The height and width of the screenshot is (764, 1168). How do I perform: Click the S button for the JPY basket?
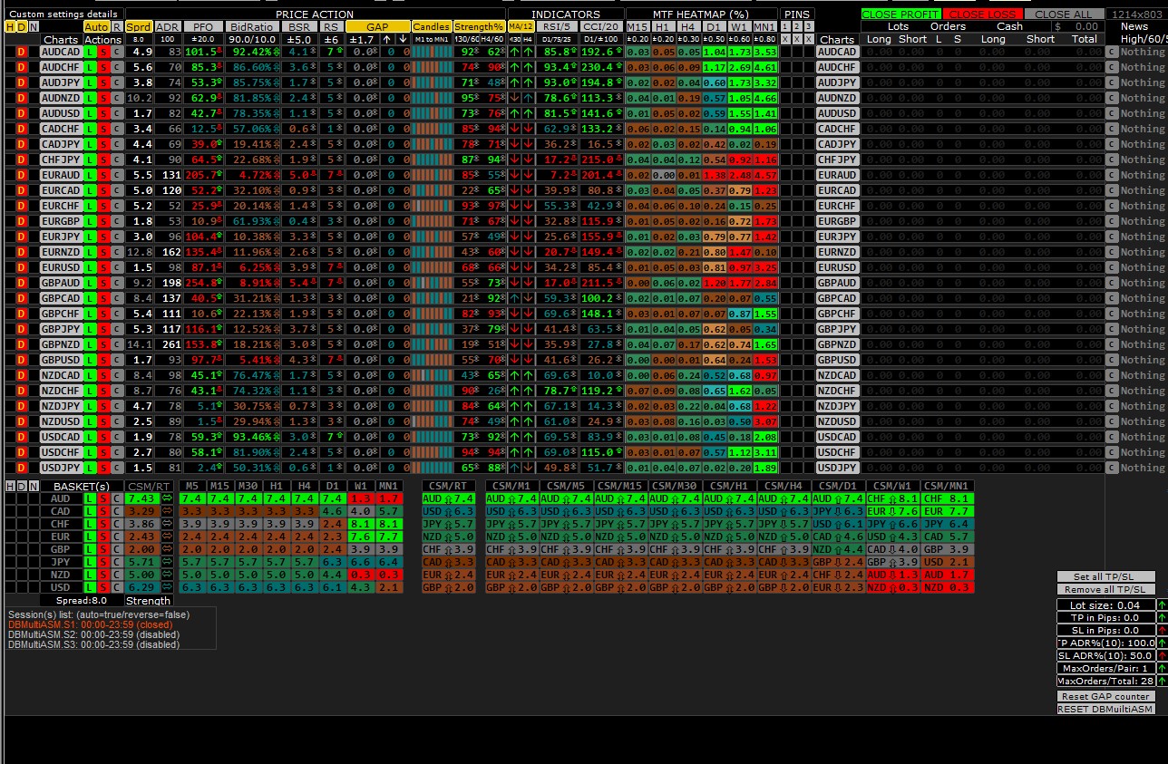[x=103, y=562]
